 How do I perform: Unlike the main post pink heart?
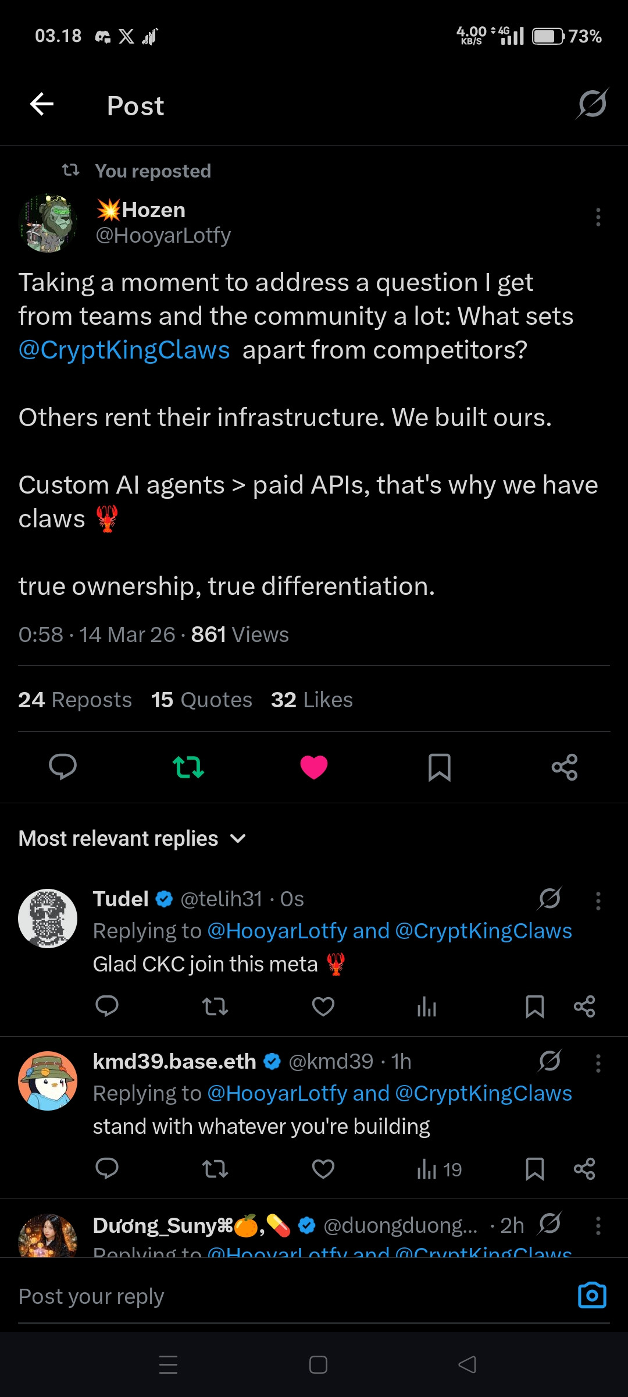(x=314, y=767)
